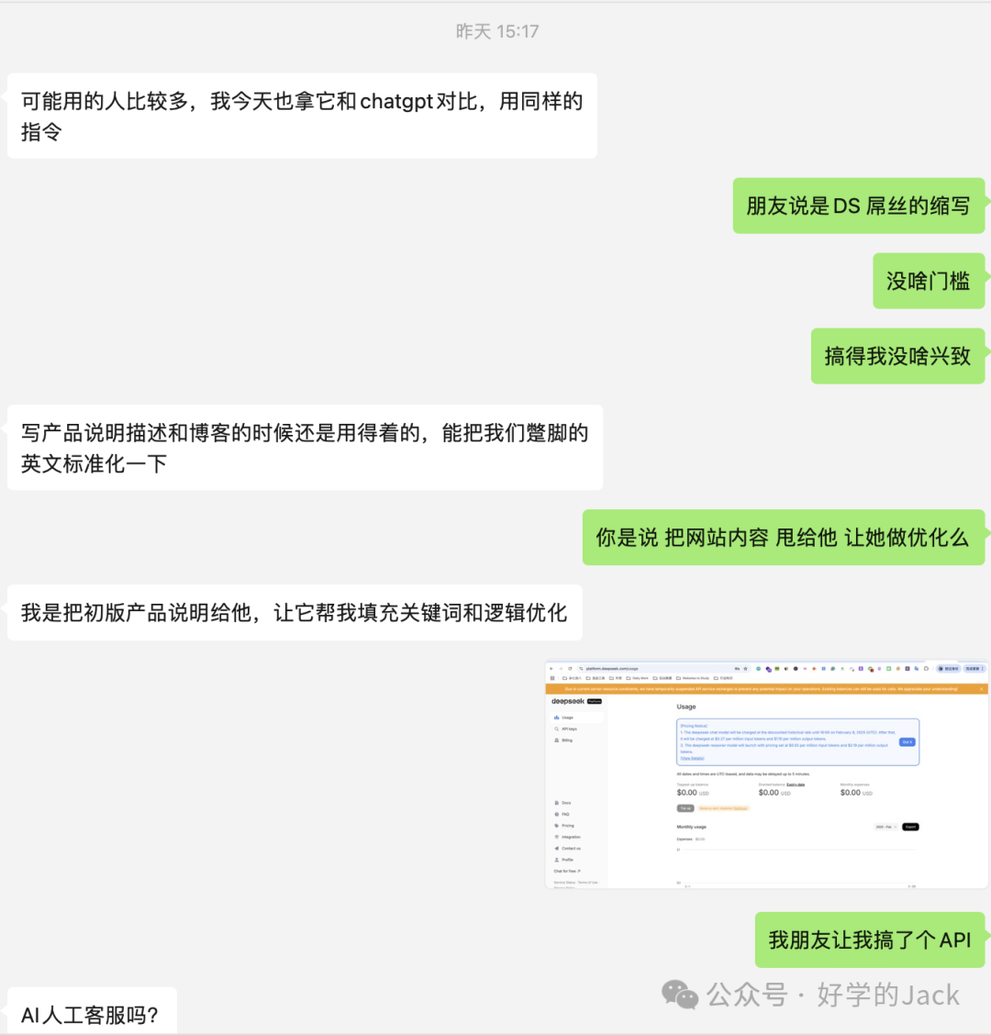Click the Docs icon in the sidebar
This screenshot has width=991, height=1035.
tap(556, 803)
